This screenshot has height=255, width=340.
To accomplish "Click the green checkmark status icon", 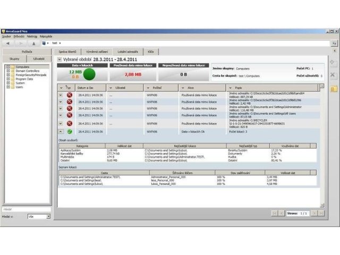I will [69, 131].
